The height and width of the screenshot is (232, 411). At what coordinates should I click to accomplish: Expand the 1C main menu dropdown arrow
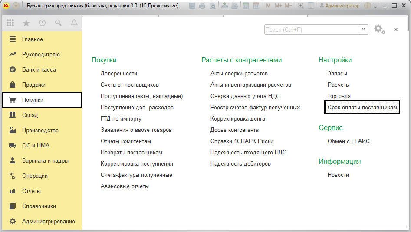(16, 6)
